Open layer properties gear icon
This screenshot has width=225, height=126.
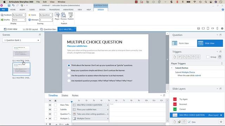tap(221, 122)
